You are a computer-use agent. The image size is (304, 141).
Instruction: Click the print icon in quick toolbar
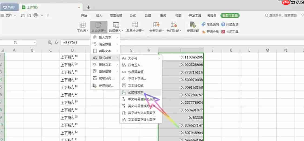pyautogui.click(x=35, y=16)
